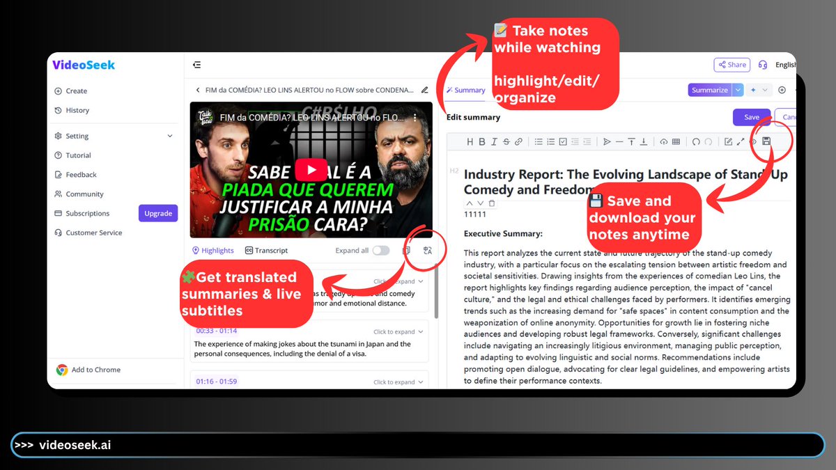Open Subscriptions in the sidebar
Viewport: 836px width, 470px height.
click(82, 214)
